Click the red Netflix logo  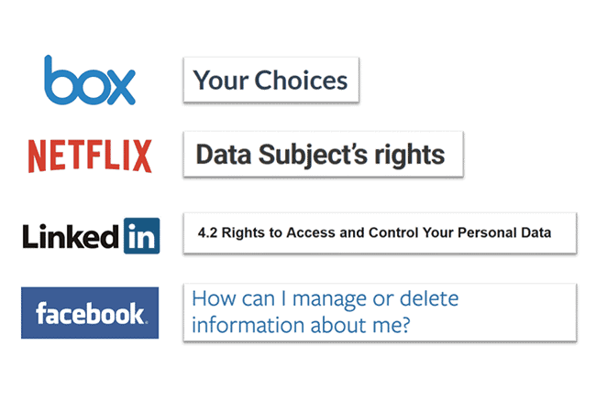coord(90,156)
